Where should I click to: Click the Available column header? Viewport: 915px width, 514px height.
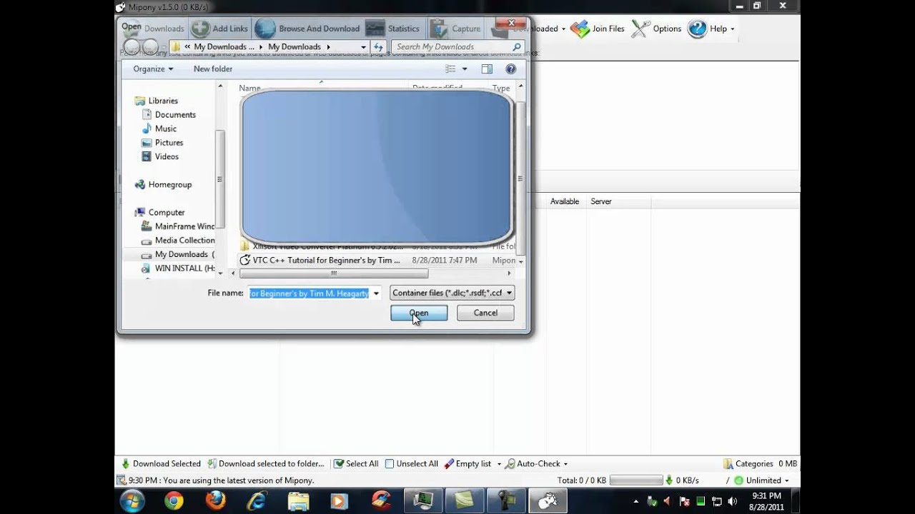[565, 201]
